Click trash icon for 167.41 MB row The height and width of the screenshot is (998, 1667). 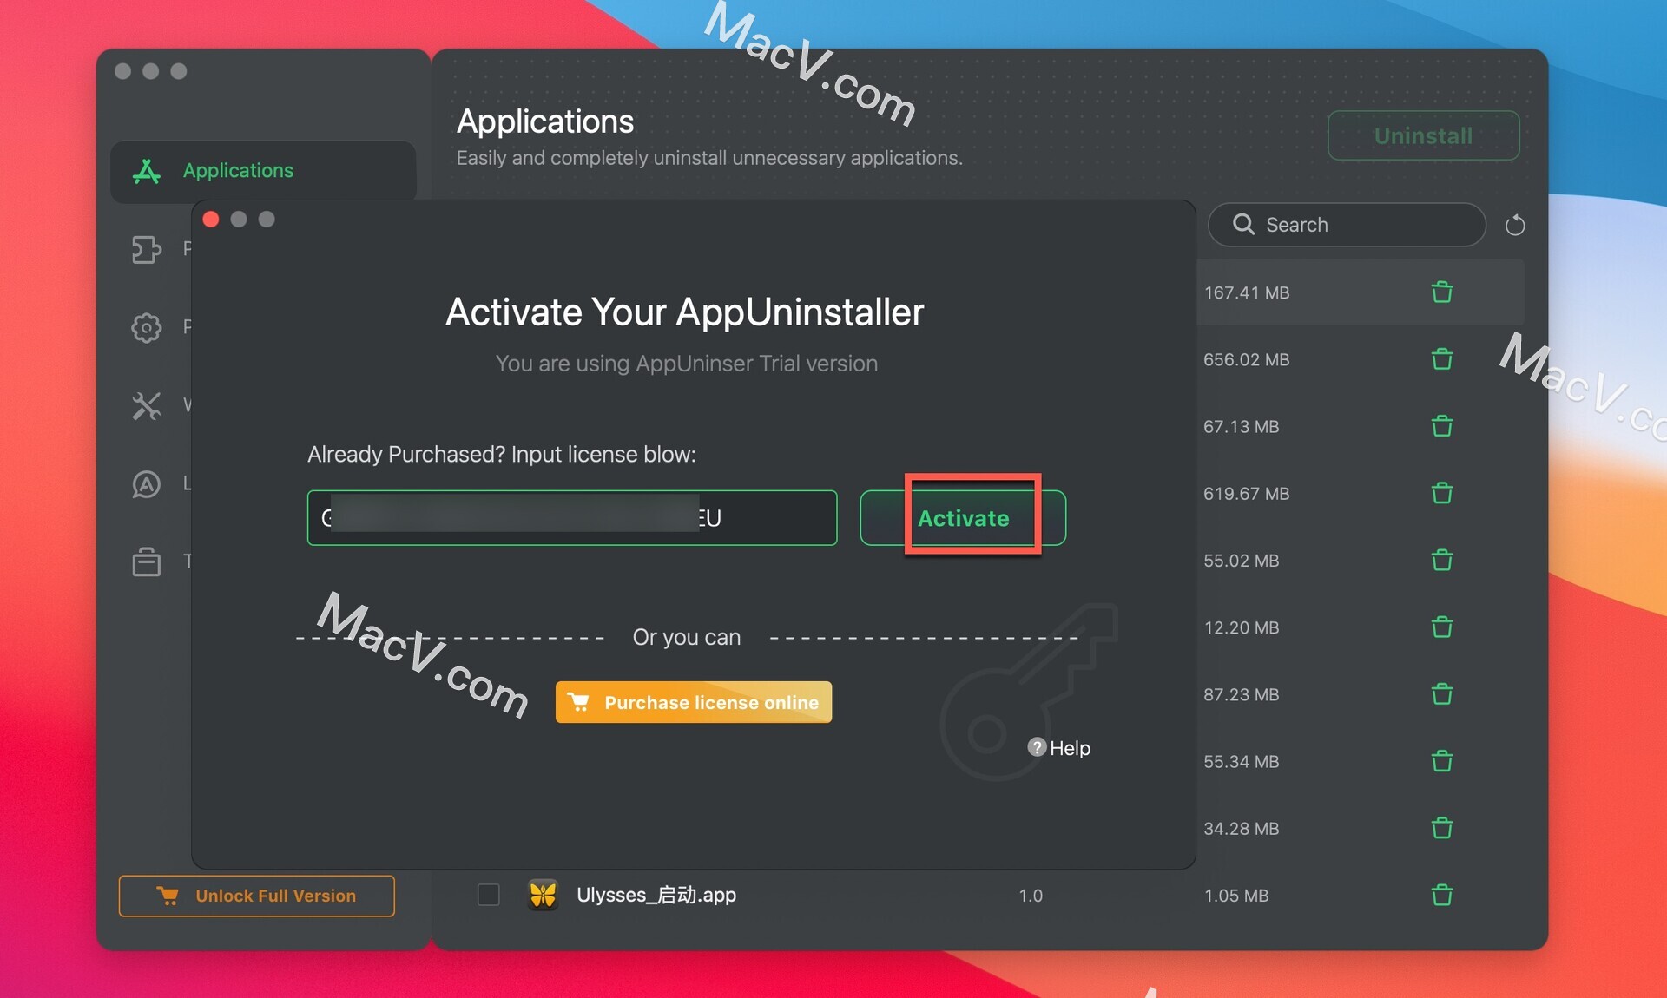click(1442, 292)
